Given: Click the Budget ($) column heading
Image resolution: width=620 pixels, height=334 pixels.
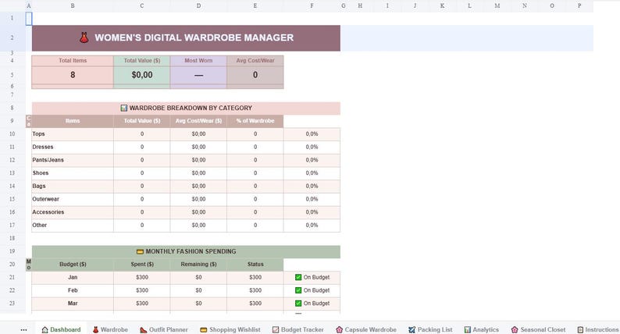Looking at the screenshot, I should click(73, 265).
